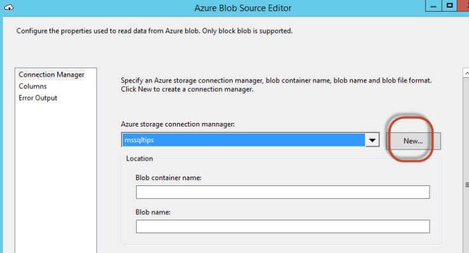Switch to the Columns page
The width and height of the screenshot is (469, 253).
point(32,86)
